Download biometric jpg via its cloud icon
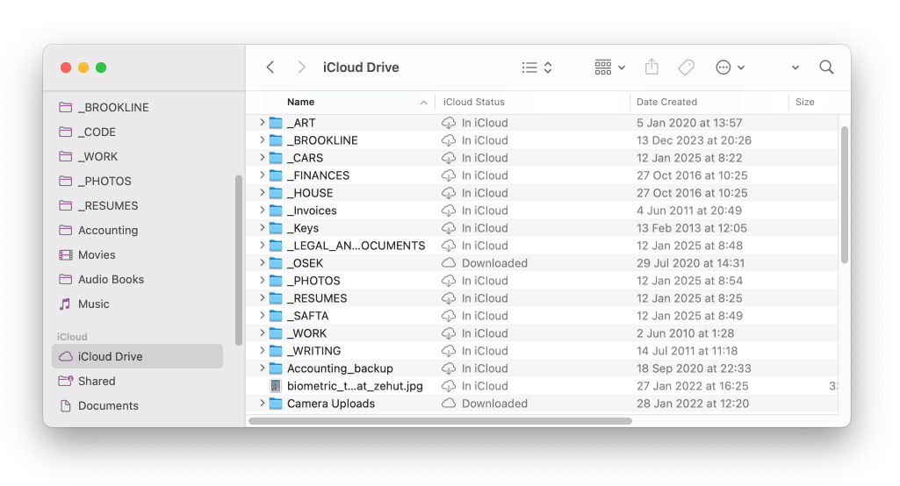 tap(449, 386)
